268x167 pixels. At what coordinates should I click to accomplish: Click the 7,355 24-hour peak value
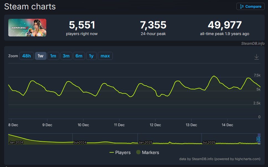[153, 25]
